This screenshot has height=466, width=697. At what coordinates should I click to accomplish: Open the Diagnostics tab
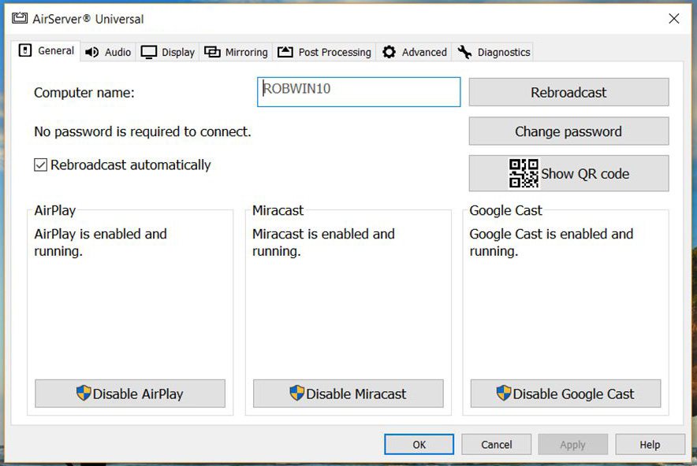[493, 52]
